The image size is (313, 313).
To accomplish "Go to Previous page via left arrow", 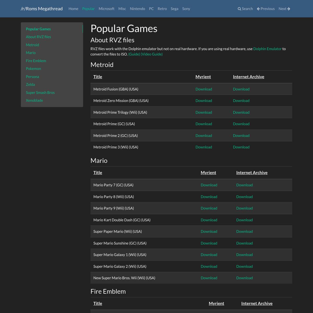I will tap(258, 9).
